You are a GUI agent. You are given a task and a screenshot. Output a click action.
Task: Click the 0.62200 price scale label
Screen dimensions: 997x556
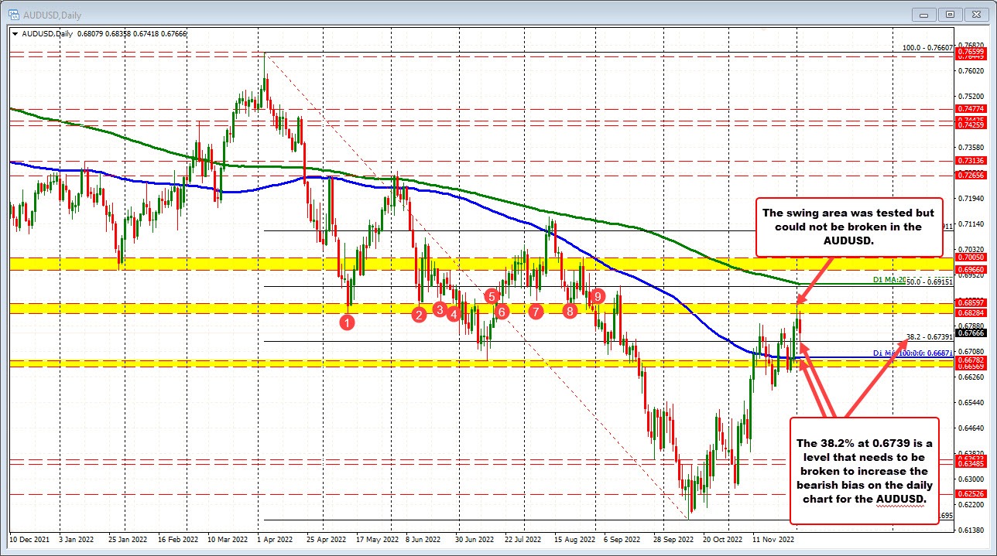pyautogui.click(x=971, y=505)
